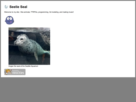Click the blob's winking white eyes

coord(10,18)
